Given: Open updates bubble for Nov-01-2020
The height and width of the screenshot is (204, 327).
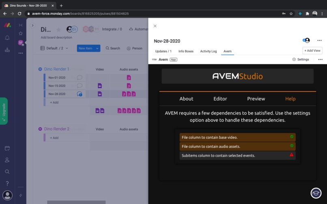Looking at the screenshot, I should pyautogui.click(x=80, y=77).
